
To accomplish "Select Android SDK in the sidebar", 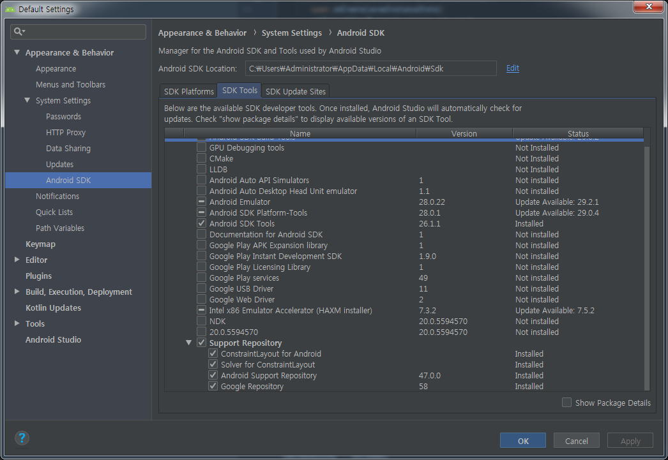I will (x=79, y=180).
